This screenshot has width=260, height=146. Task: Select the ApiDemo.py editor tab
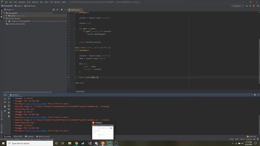[x=75, y=10]
